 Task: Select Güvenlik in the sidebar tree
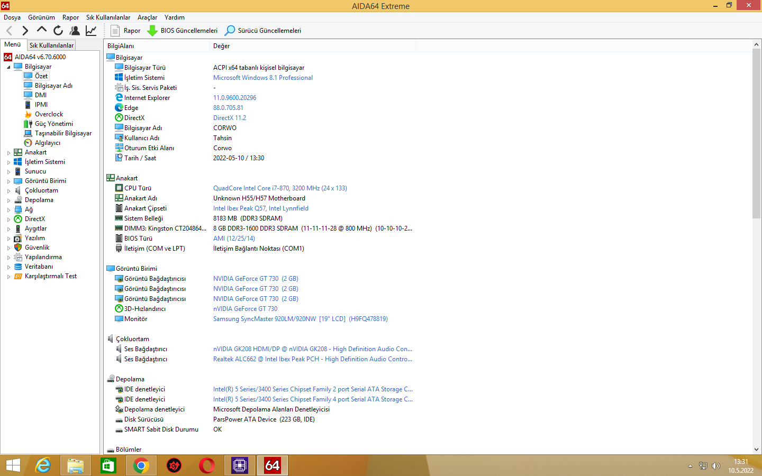point(37,248)
